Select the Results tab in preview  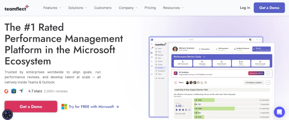262,49
